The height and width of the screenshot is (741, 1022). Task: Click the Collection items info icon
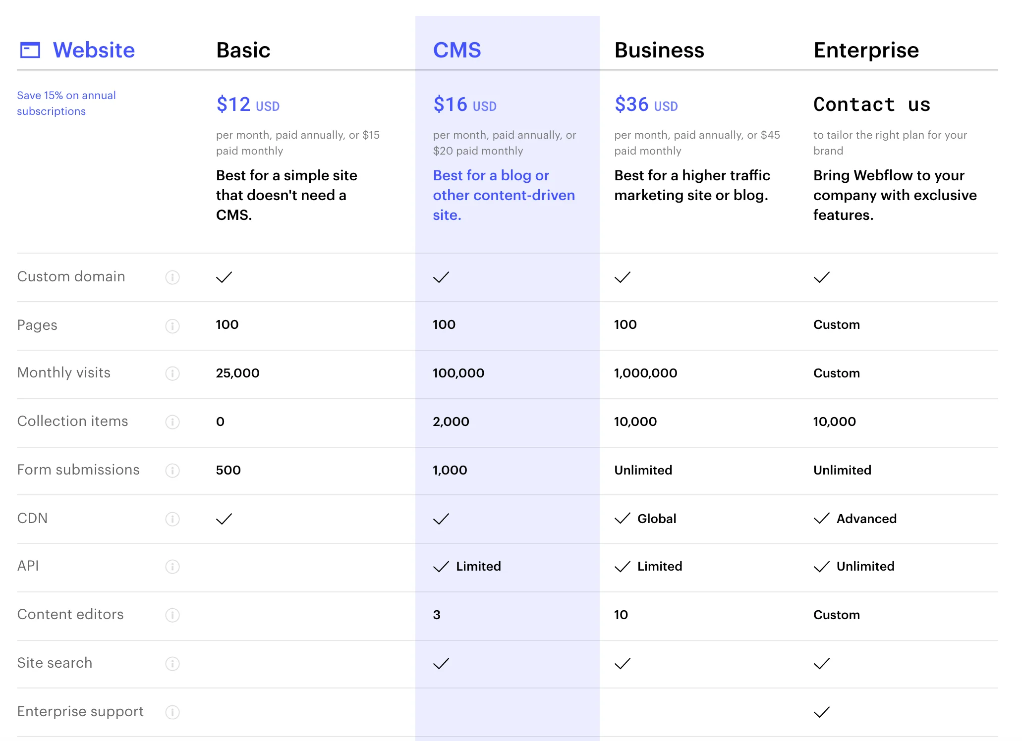[x=172, y=422]
